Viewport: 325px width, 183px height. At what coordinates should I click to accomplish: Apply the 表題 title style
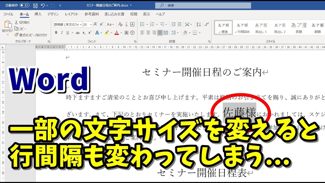point(299,28)
